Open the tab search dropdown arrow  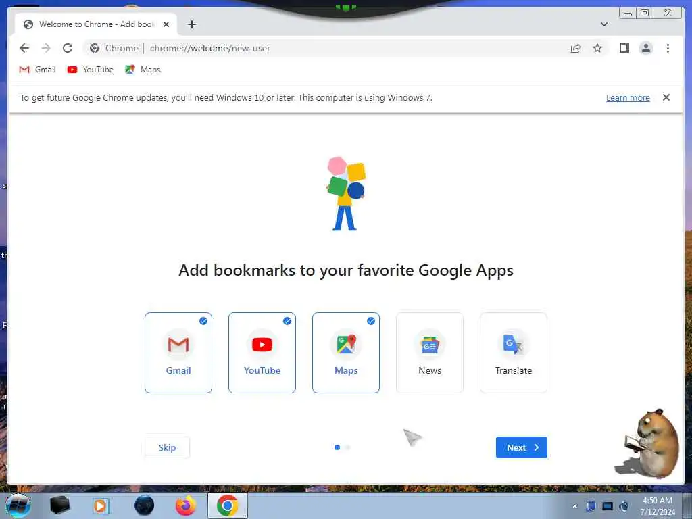click(x=603, y=24)
